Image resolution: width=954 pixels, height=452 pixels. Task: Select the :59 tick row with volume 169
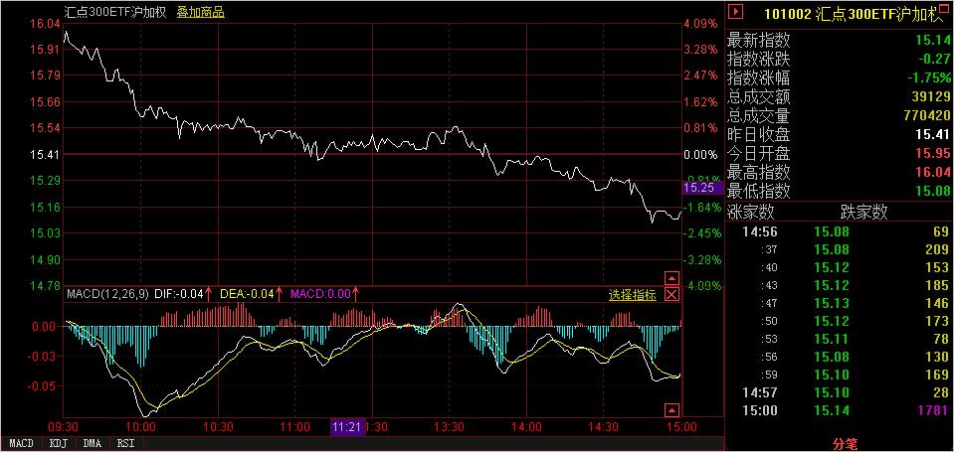click(x=839, y=375)
